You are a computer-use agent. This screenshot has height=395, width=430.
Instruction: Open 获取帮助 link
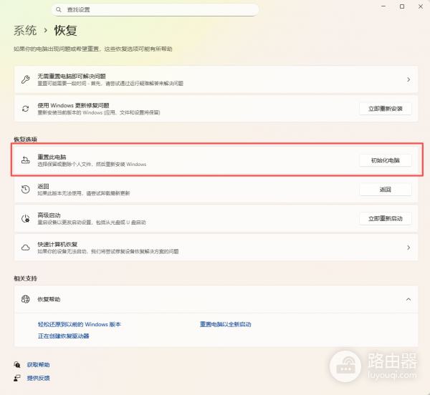tap(38, 365)
